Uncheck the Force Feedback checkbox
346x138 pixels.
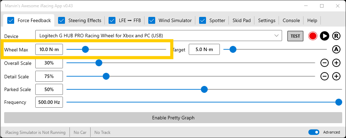click(x=11, y=20)
